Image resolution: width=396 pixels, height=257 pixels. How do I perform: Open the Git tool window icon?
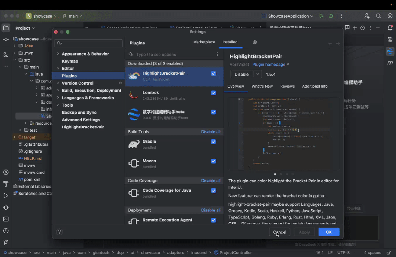click(6, 242)
